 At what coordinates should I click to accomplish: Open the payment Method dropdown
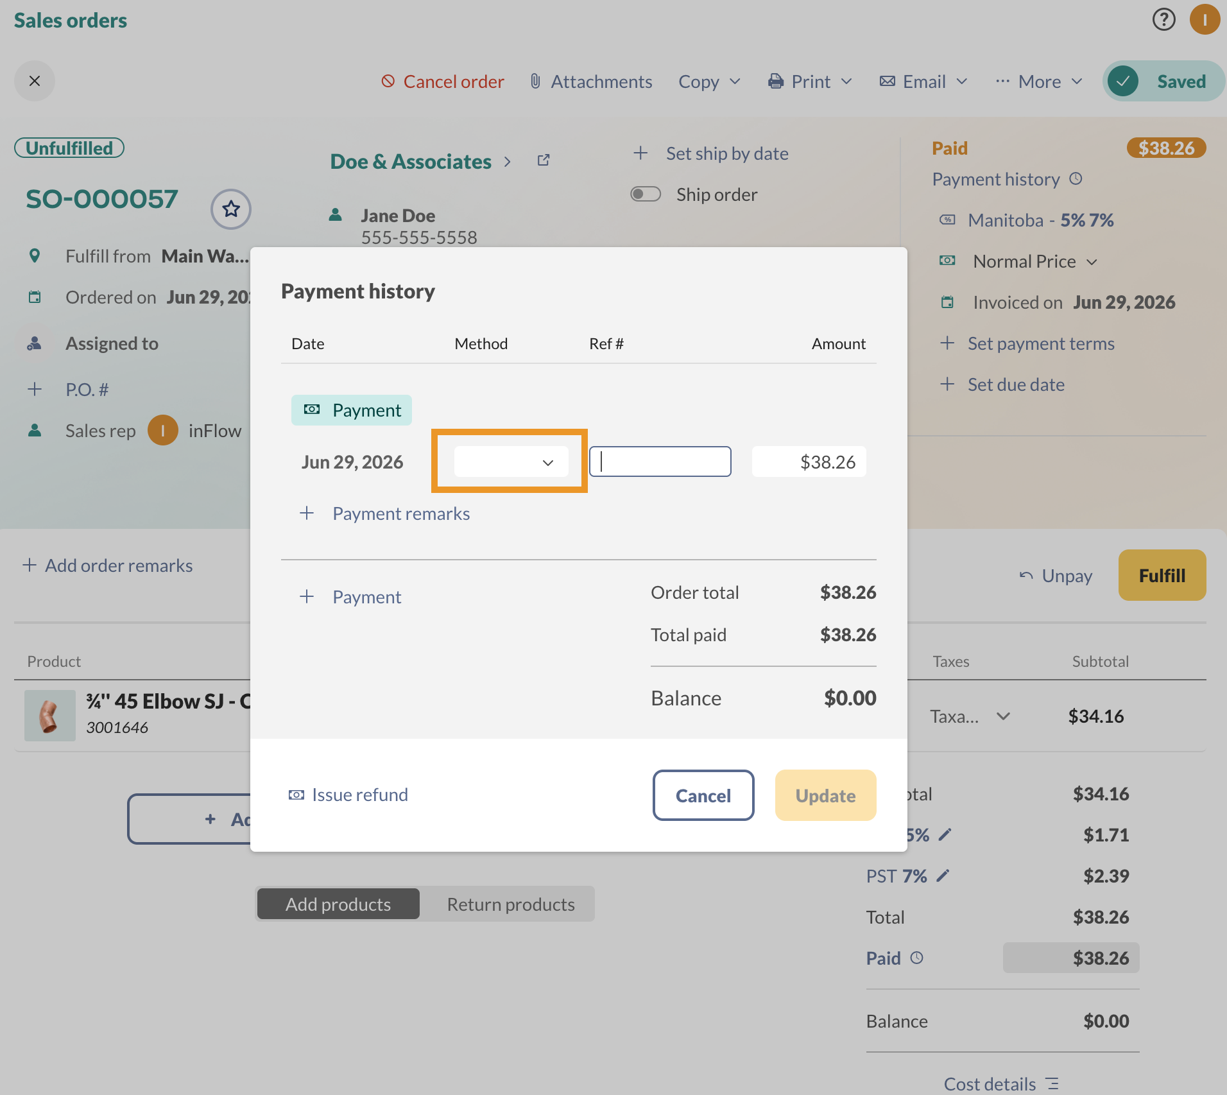pyautogui.click(x=511, y=461)
